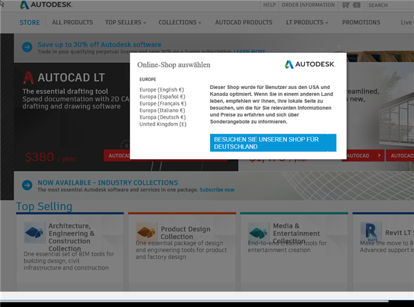Image resolution: width=414 pixels, height=307 pixels.
Task: Open the Promotions menu item
Action: click(x=361, y=23)
